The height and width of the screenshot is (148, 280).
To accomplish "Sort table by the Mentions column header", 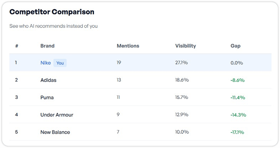I will click(x=128, y=46).
